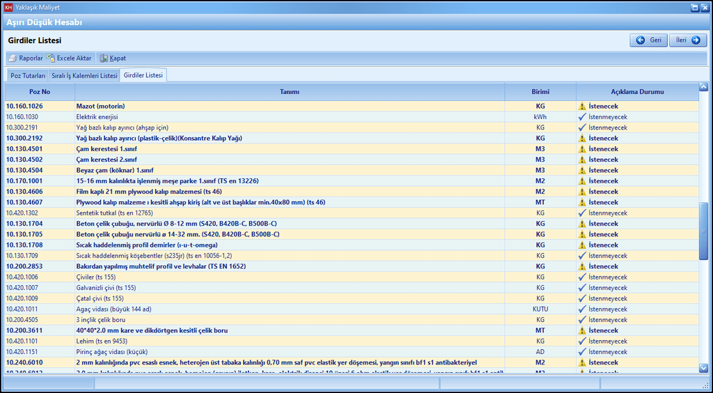Toggle İstenmeyecek status for Çatal çivi
713x393 pixels.
click(607, 298)
